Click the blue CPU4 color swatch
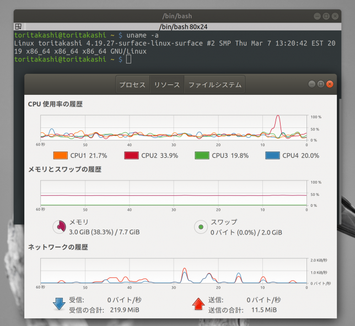The width and height of the screenshot is (355, 326). point(272,156)
